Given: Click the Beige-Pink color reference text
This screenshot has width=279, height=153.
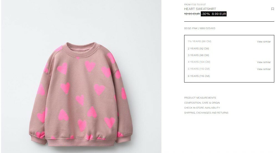Looking at the screenshot, I should coord(200,28).
